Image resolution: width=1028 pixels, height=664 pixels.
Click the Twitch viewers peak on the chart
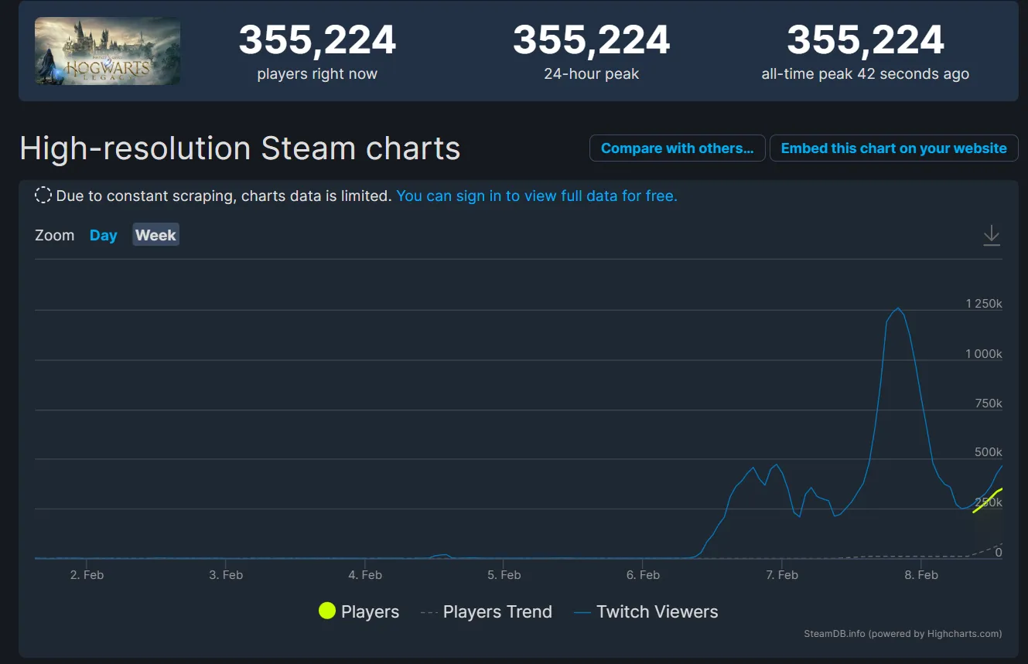(897, 308)
